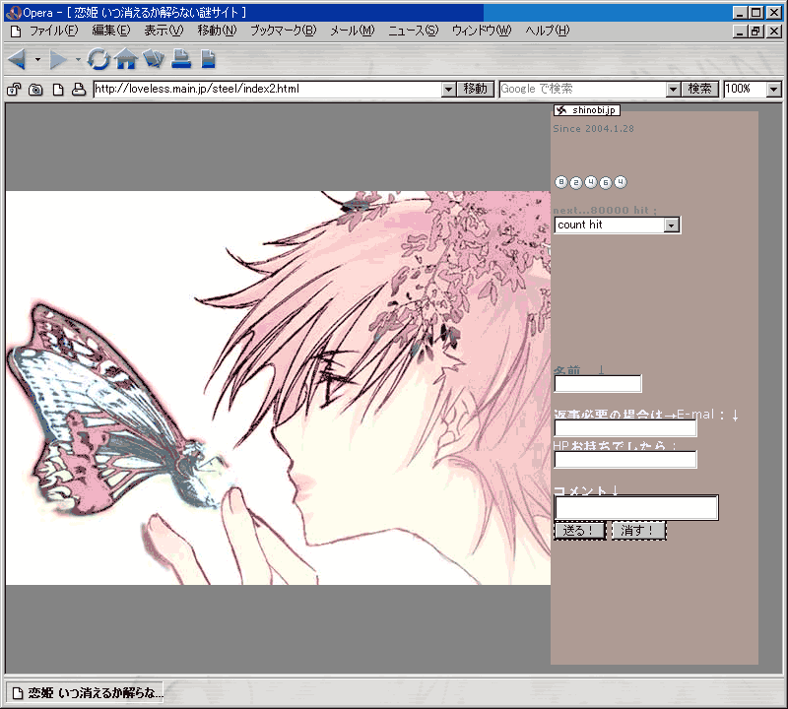Click the コメント comment text box
The height and width of the screenshot is (709, 788).
[636, 507]
